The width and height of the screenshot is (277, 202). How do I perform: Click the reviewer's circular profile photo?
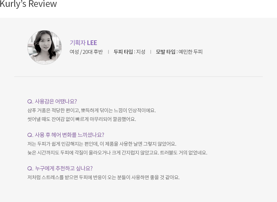click(x=44, y=47)
